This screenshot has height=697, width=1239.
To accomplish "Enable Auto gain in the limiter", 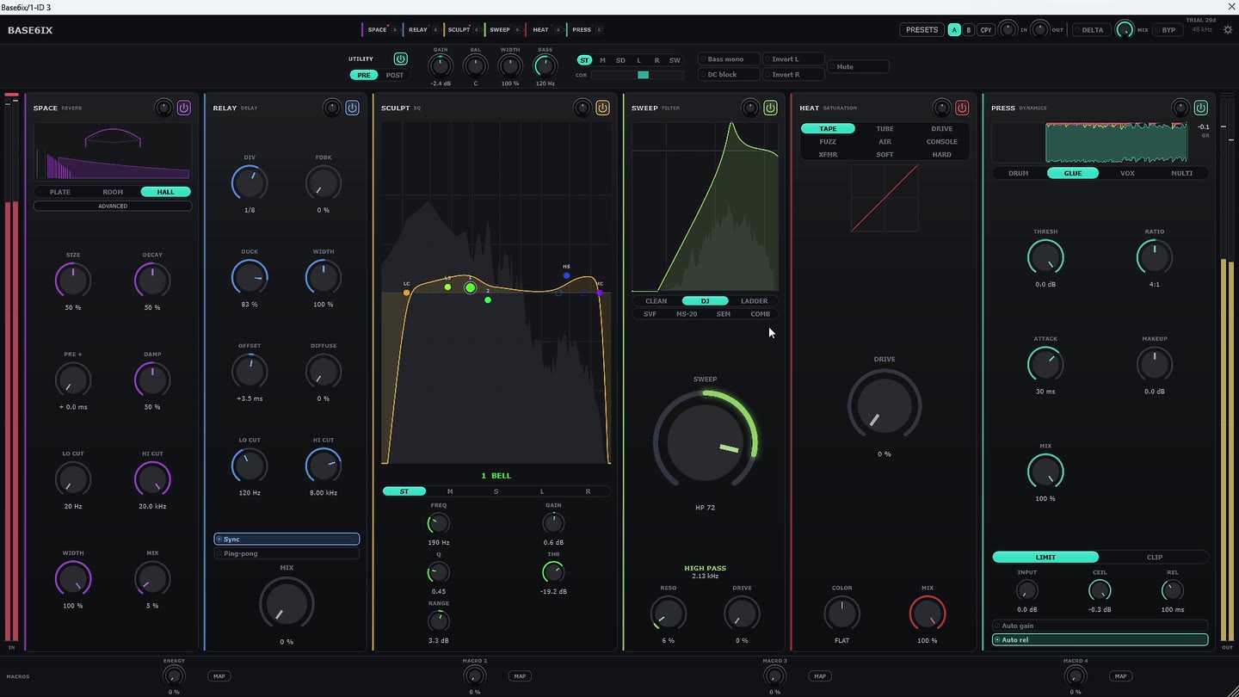I will click(x=1100, y=626).
